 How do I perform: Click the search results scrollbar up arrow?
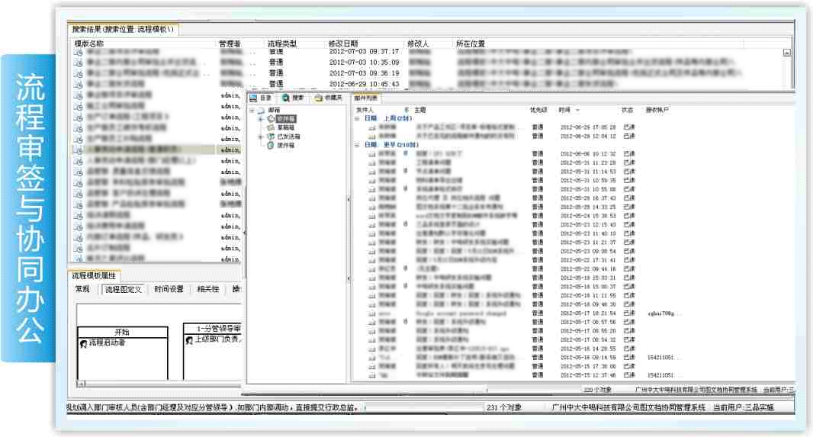[x=787, y=53]
